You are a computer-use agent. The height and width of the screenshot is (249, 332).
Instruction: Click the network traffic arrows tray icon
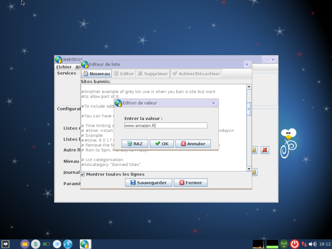[x=304, y=244]
